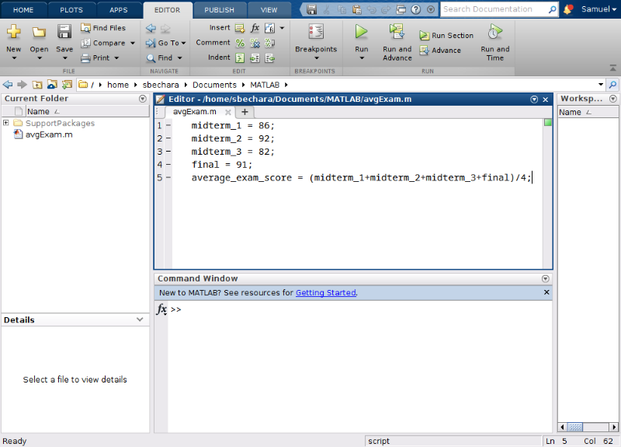Click the folder search magnifier at the address bar's end
Image resolution: width=621 pixels, height=447 pixels.
[x=612, y=85]
